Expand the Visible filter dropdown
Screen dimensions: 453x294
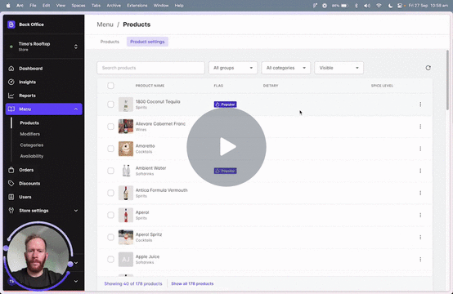(x=339, y=68)
